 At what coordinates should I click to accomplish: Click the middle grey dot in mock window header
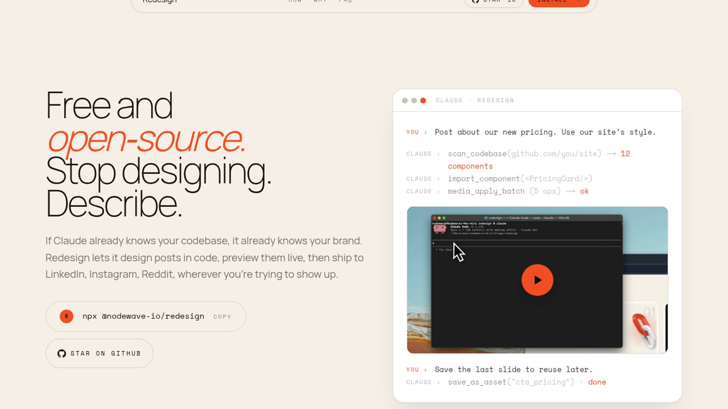pos(414,100)
